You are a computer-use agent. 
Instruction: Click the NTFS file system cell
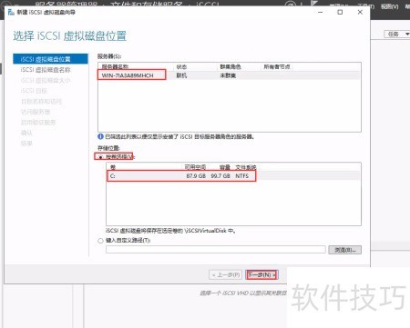(242, 175)
